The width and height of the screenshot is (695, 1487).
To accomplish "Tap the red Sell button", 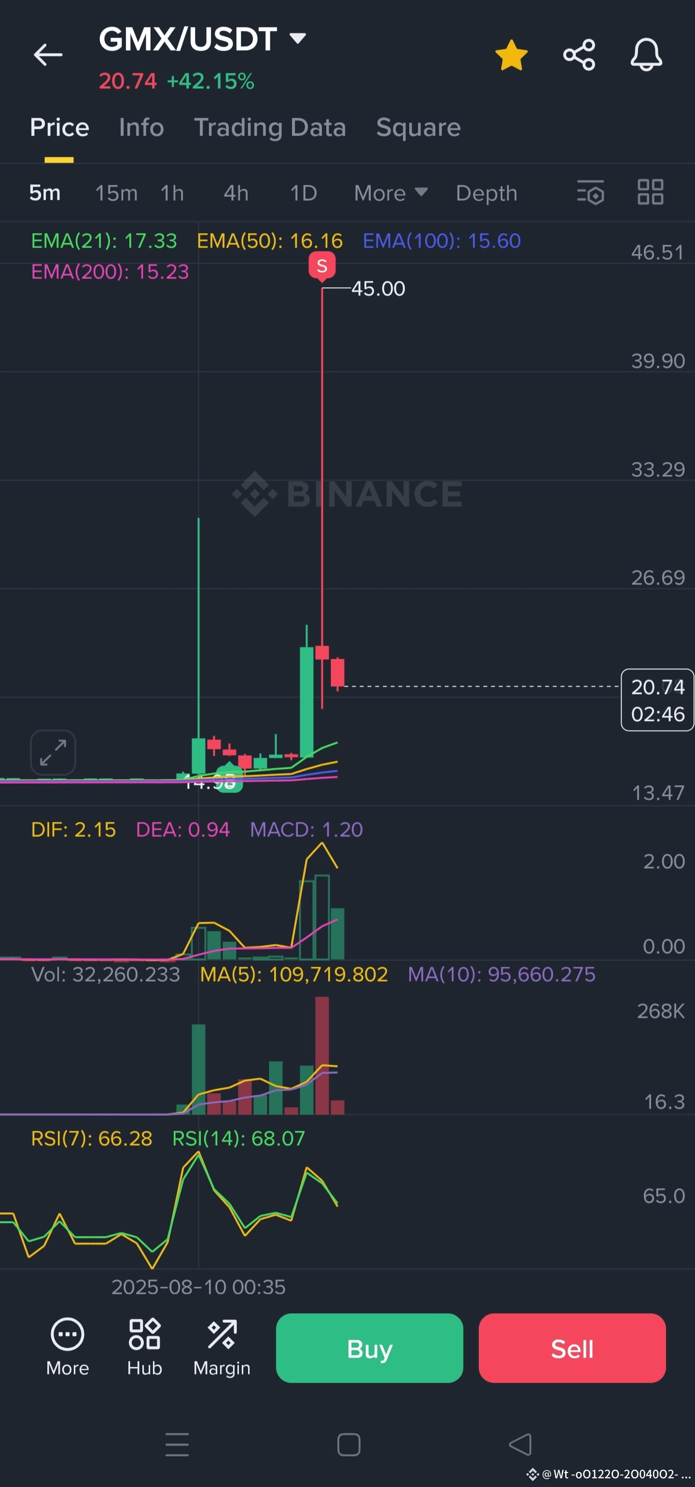I will coord(572,1348).
